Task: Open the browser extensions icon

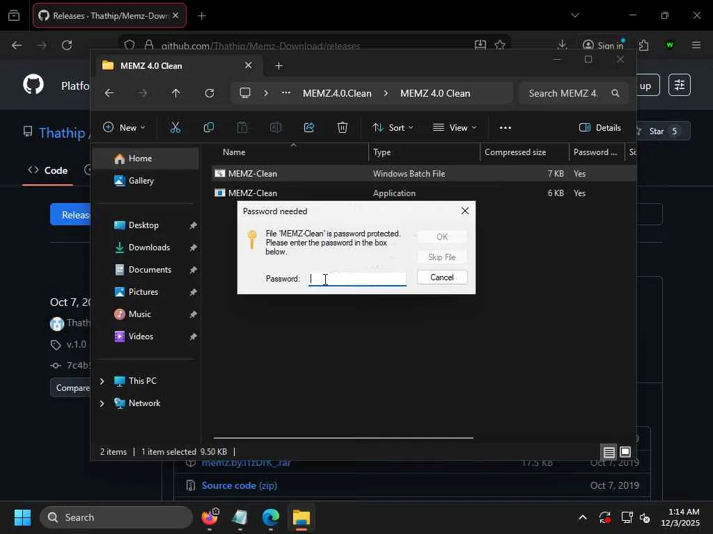Action: 643,45
